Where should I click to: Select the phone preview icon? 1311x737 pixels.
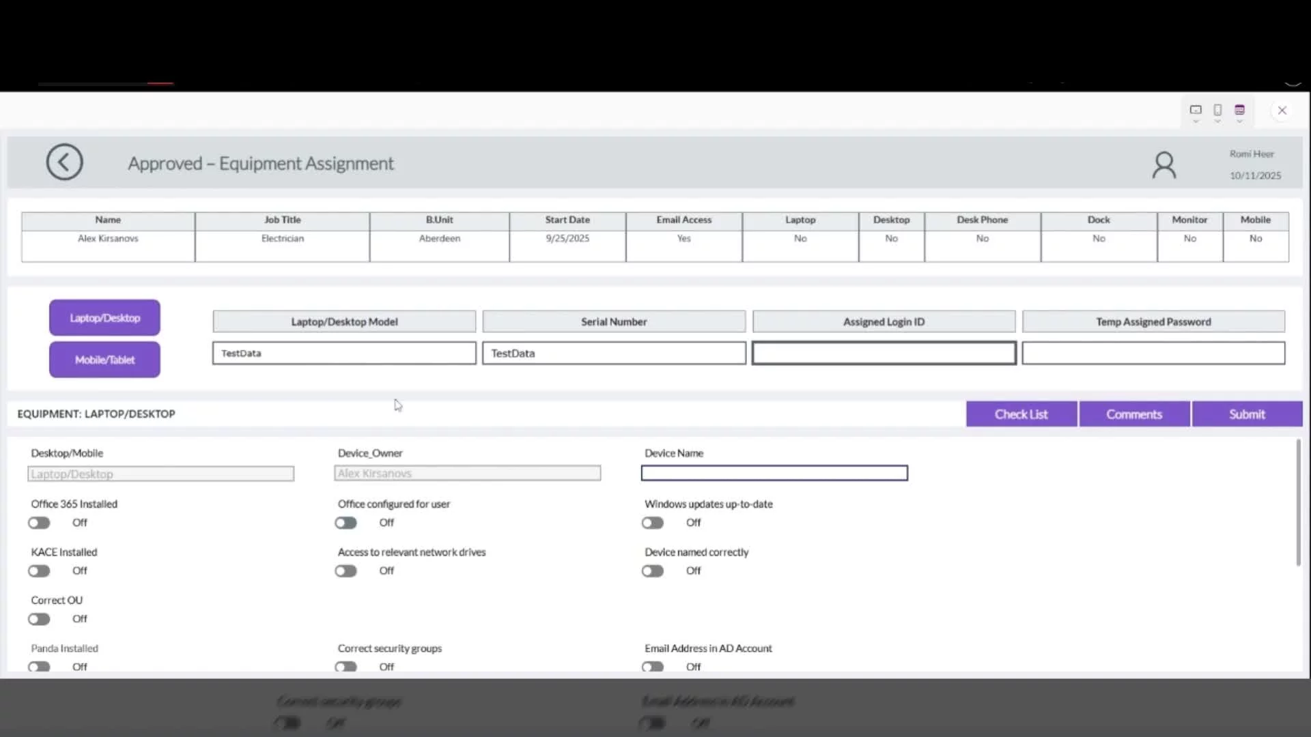(1217, 109)
